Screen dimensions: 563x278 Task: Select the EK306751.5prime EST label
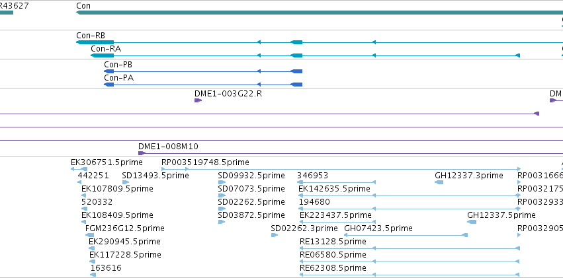coord(107,162)
